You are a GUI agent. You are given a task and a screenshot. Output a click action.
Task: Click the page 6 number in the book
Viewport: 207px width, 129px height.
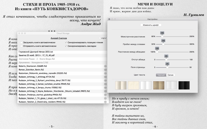[x=155, y=126]
